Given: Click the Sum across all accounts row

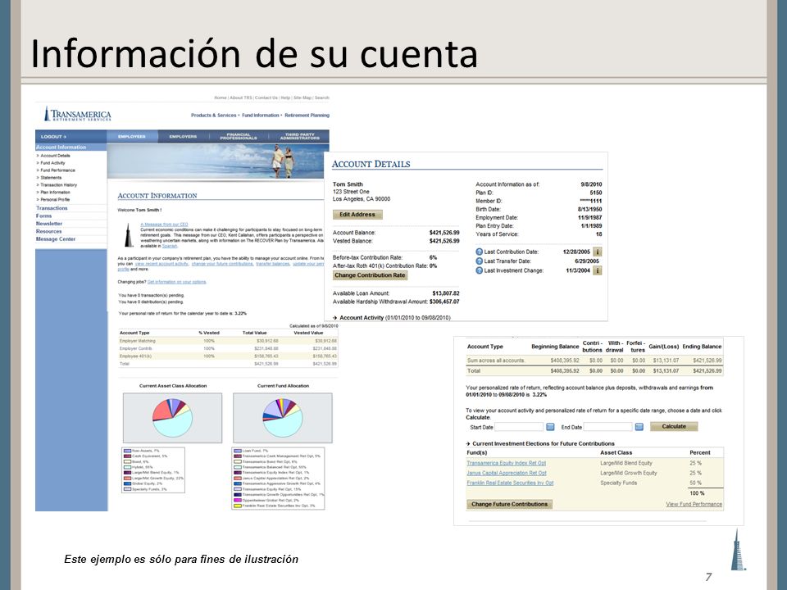Looking at the screenshot, I should (594, 361).
